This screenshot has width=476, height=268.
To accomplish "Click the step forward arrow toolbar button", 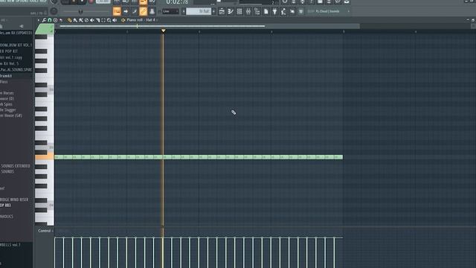I will [126, 11].
